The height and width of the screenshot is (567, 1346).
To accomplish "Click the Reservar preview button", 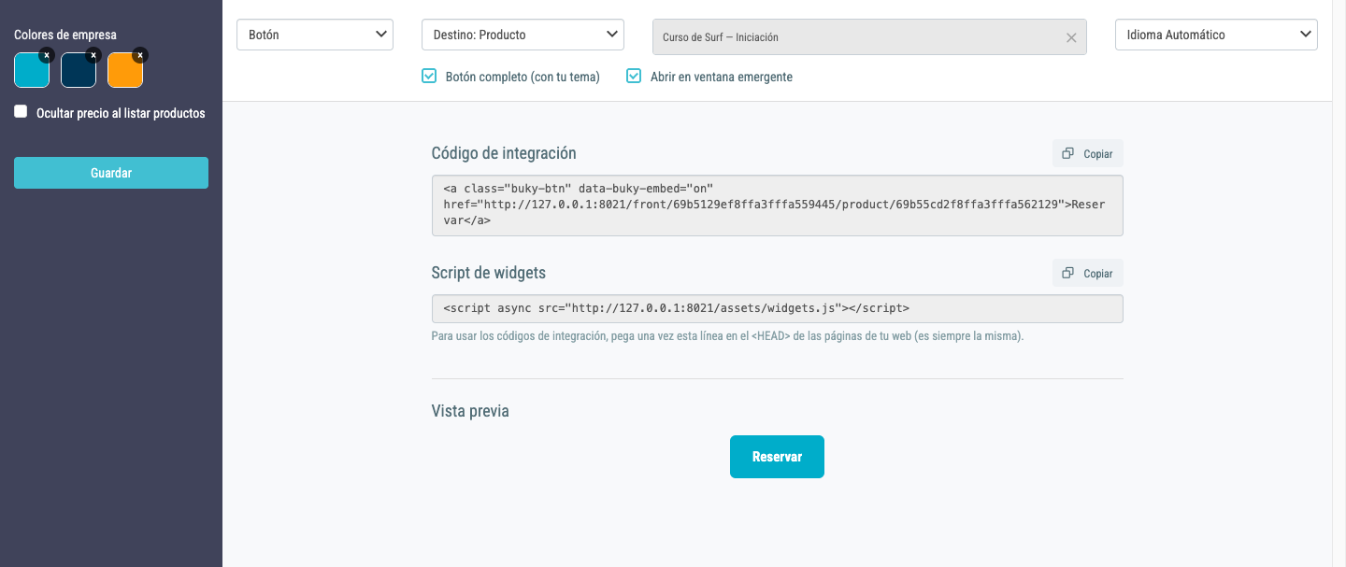I will pyautogui.click(x=777, y=457).
